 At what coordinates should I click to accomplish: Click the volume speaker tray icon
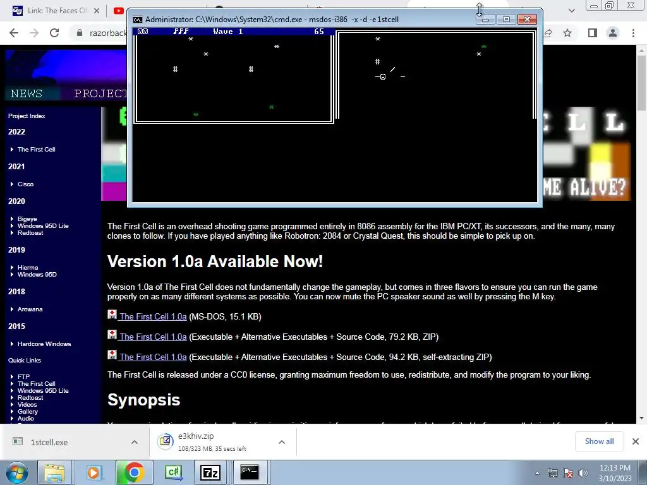coord(583,473)
